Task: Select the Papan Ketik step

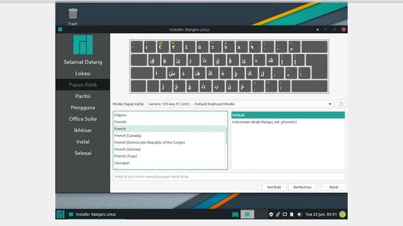Action: click(x=82, y=85)
